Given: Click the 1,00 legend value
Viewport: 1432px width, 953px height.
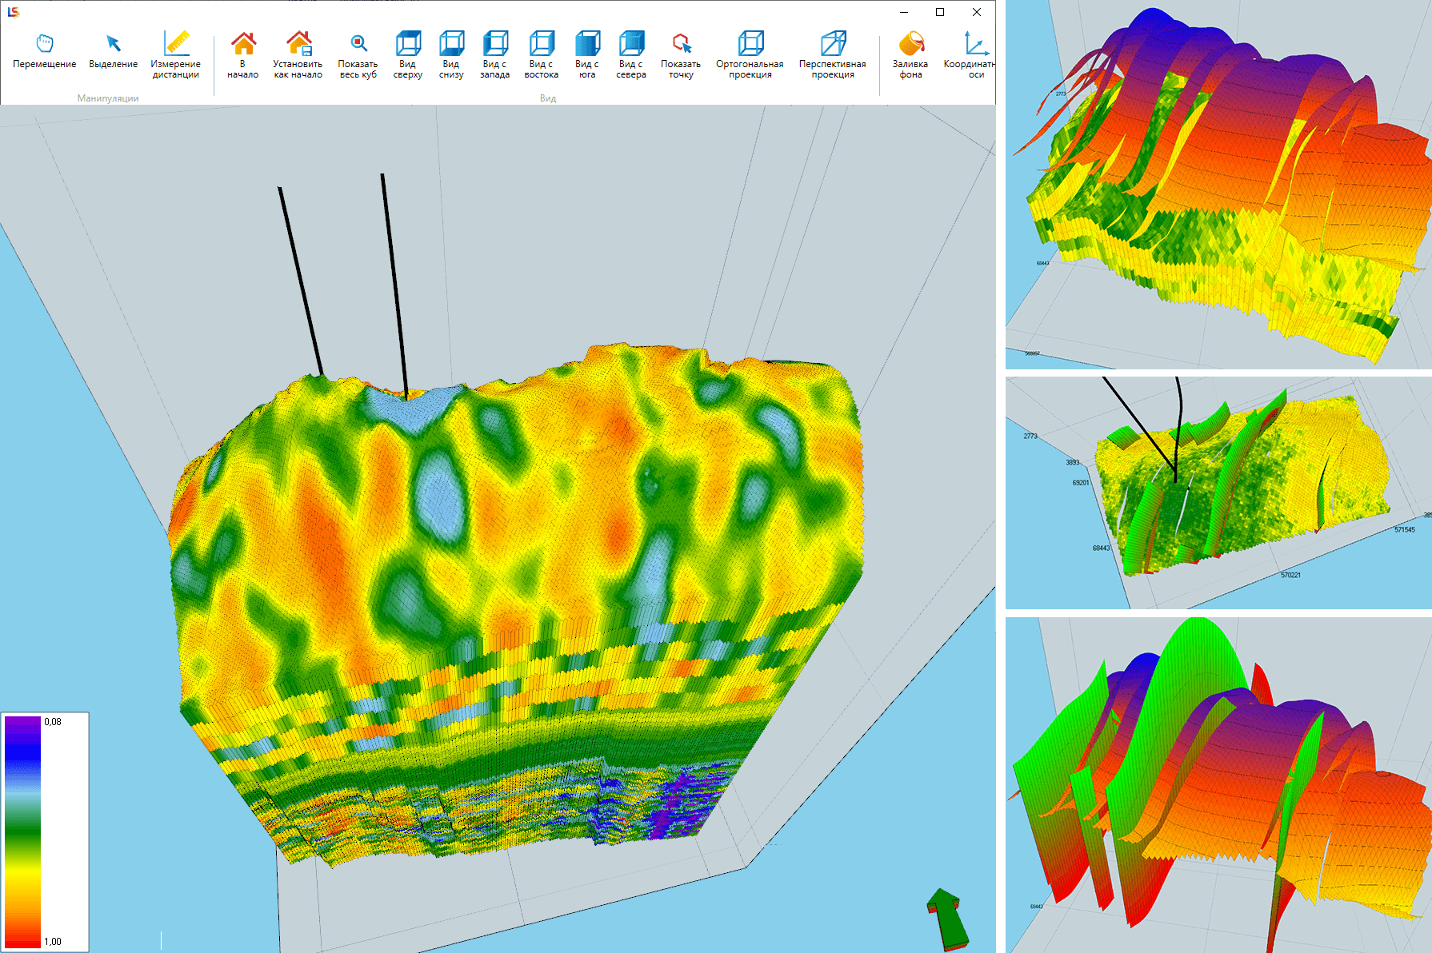Looking at the screenshot, I should tap(53, 942).
